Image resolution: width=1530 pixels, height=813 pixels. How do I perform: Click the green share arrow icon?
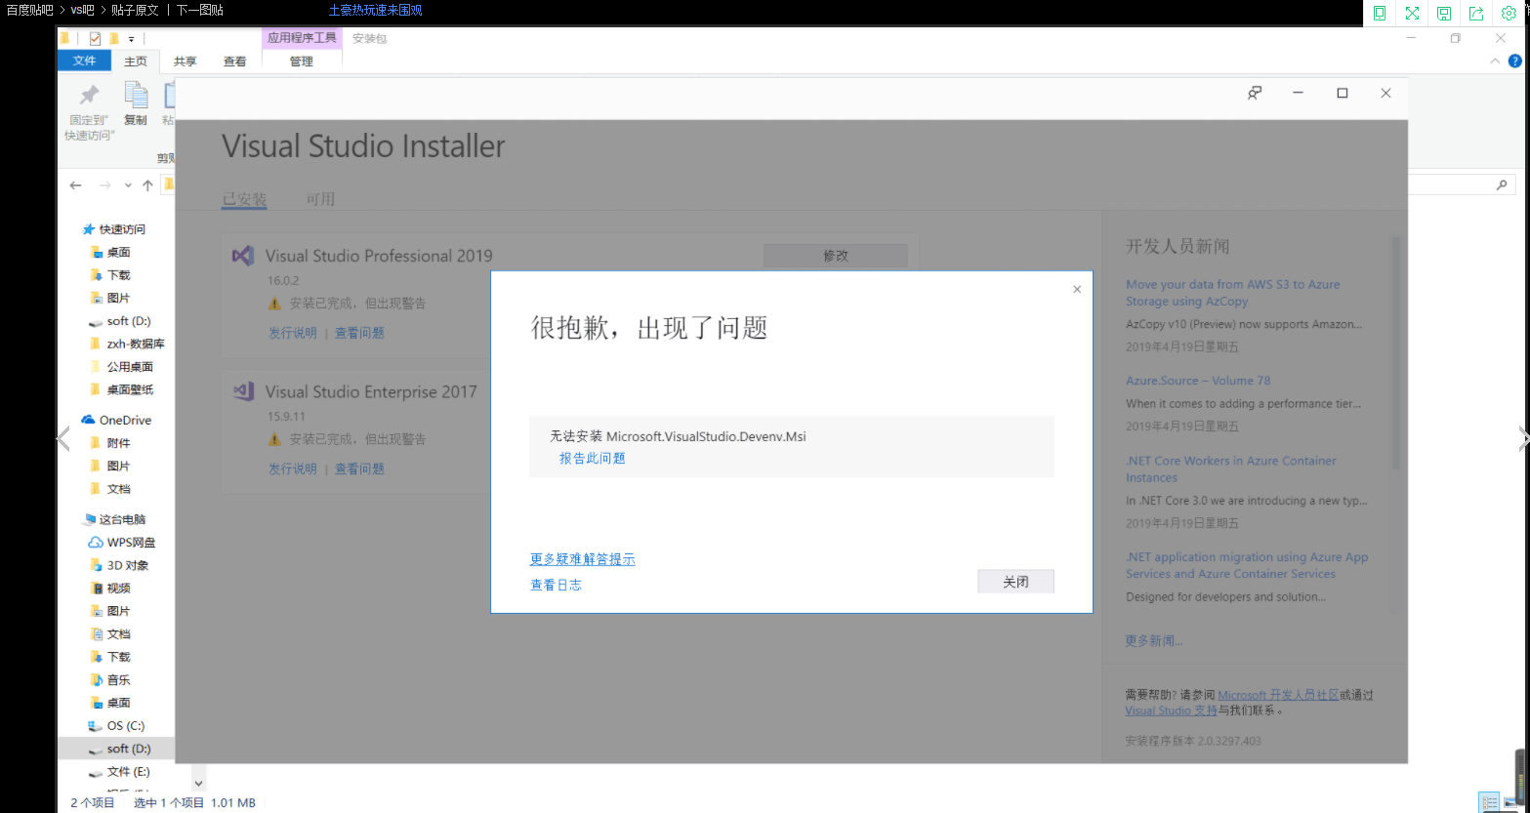pos(1476,13)
